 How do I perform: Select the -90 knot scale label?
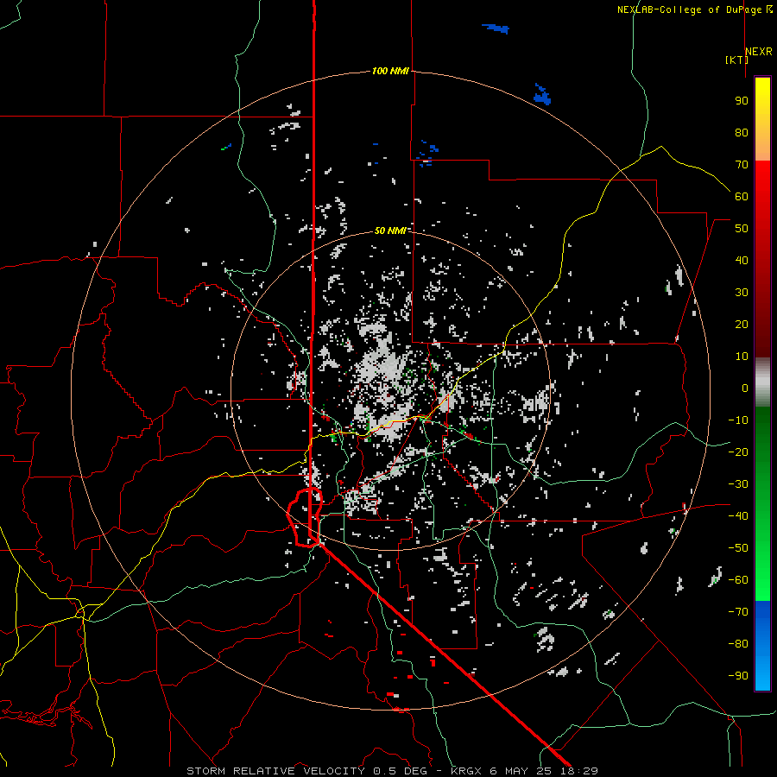tap(738, 676)
